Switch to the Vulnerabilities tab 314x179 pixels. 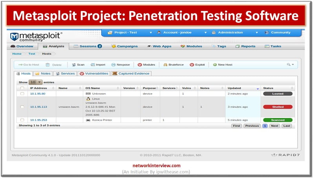93,74
